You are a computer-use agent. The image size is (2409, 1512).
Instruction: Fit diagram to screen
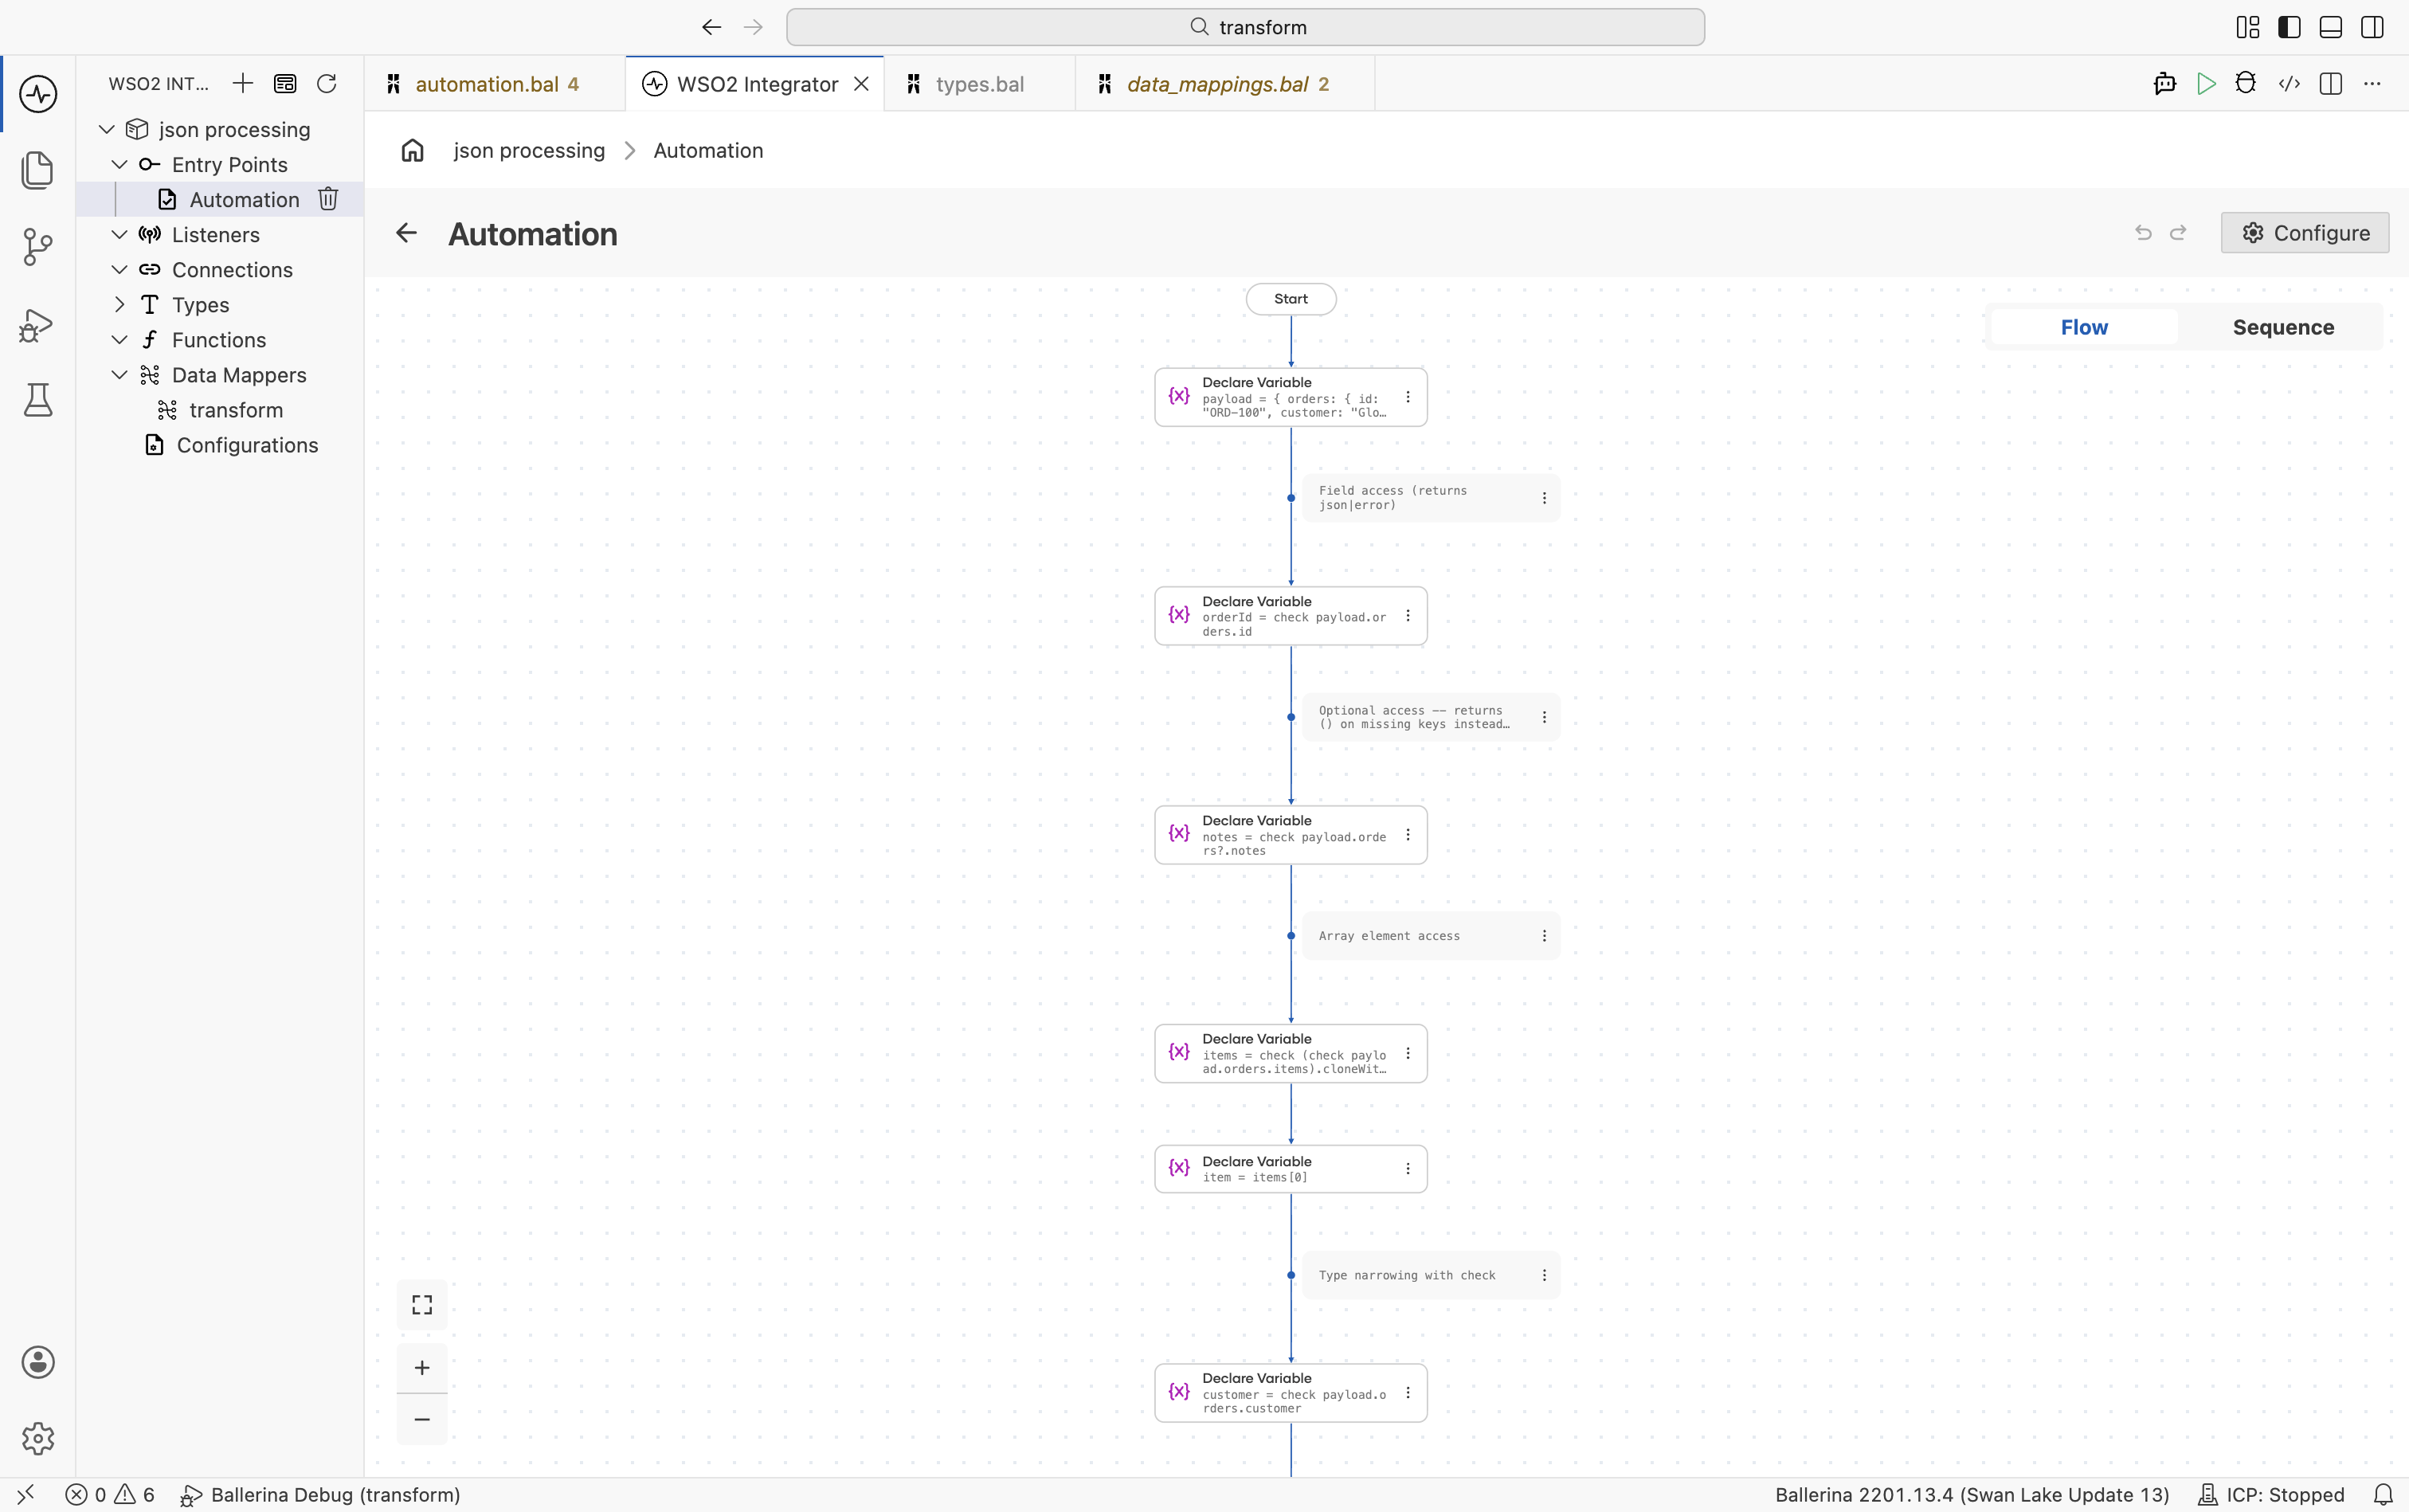(422, 1304)
